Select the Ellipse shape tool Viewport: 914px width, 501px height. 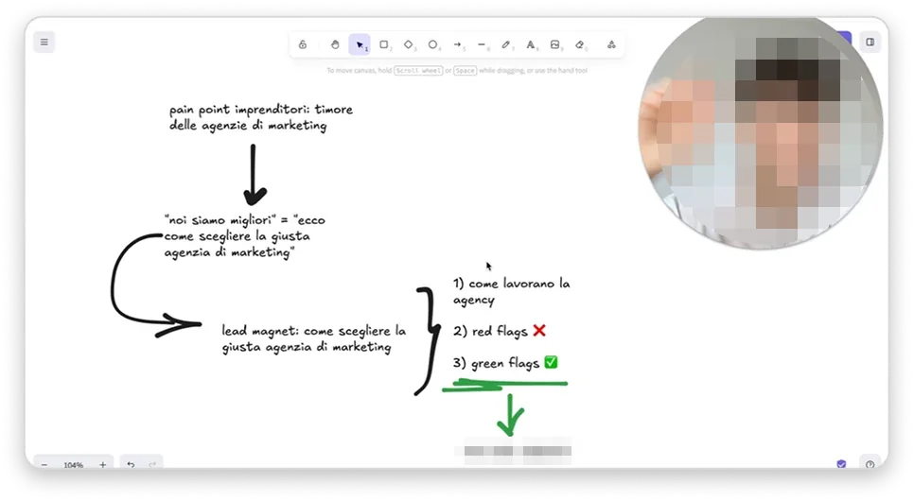point(433,44)
